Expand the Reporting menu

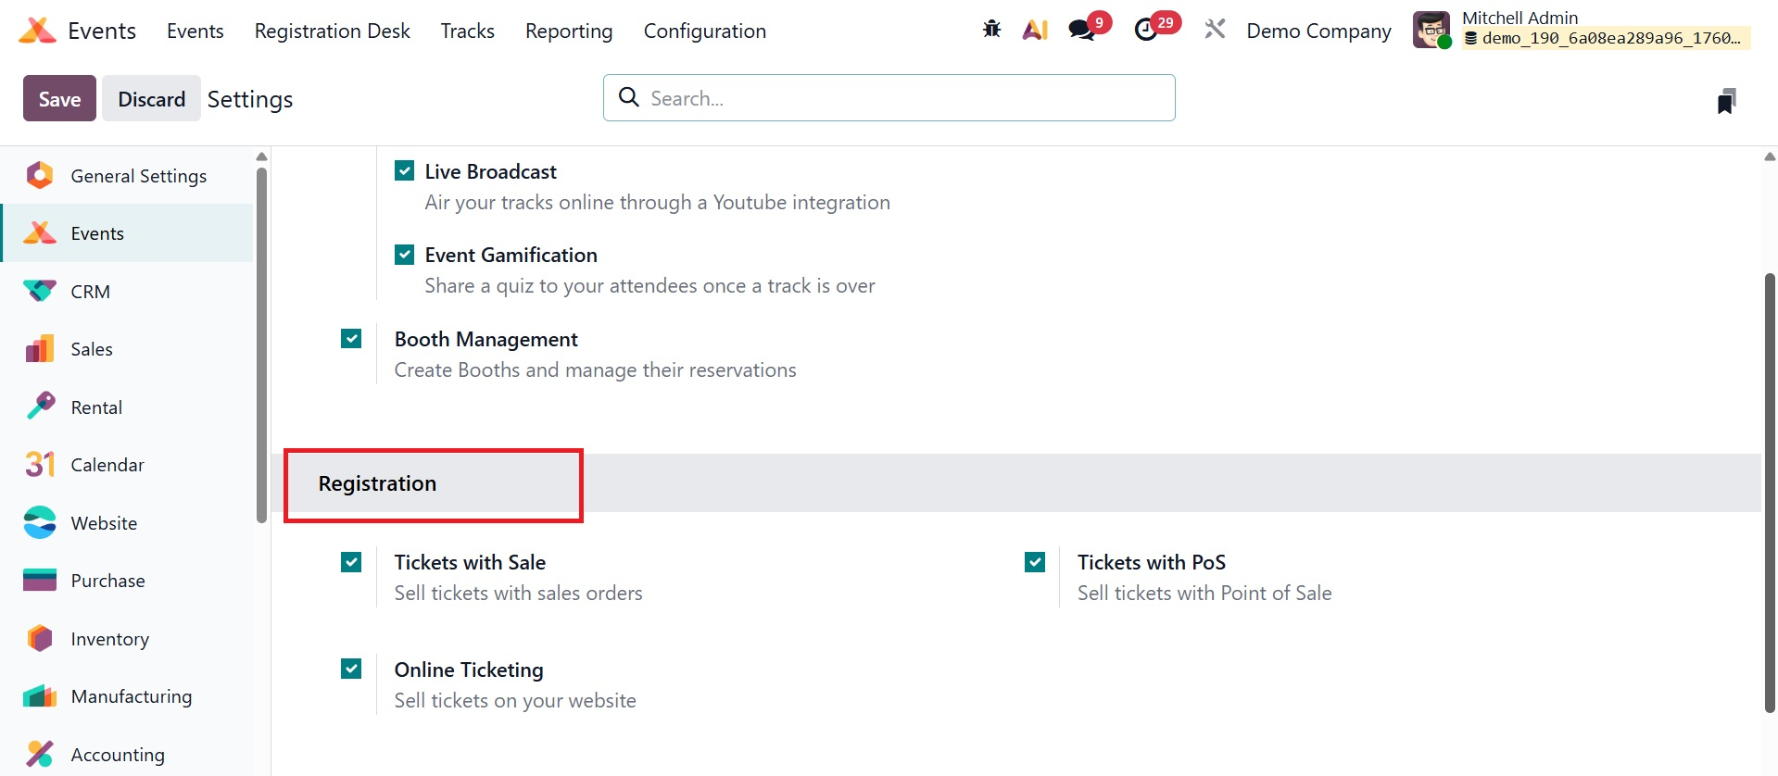coord(569,31)
